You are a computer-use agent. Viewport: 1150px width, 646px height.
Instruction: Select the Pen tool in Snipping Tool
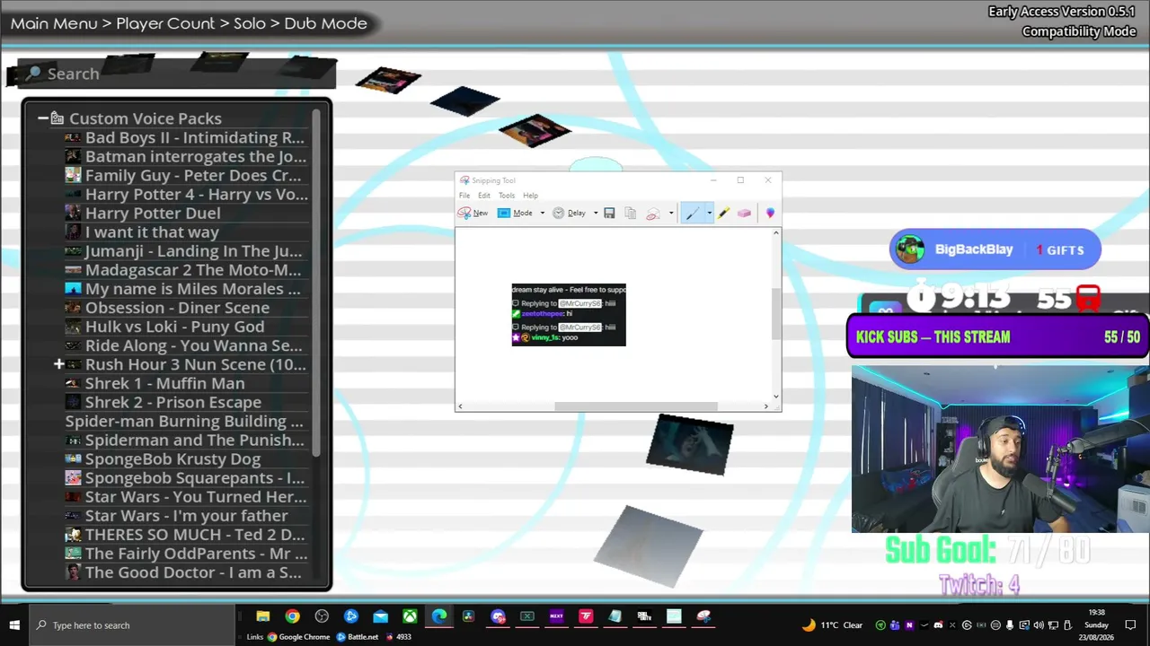(x=691, y=213)
